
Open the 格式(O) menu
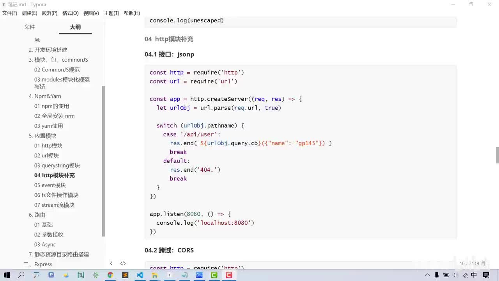pos(70,13)
